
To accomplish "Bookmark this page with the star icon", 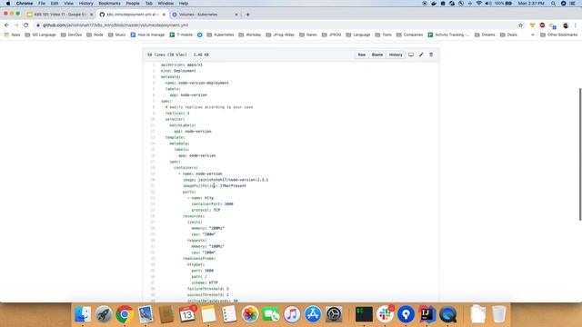I will 520,25.
